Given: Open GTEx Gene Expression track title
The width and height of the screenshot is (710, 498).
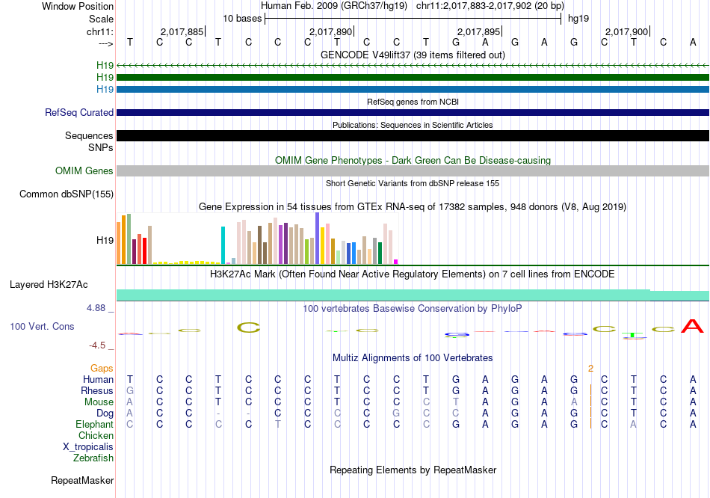Looking at the screenshot, I should 412,206.
